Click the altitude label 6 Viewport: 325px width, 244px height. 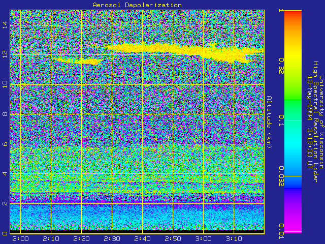click(x=5, y=144)
